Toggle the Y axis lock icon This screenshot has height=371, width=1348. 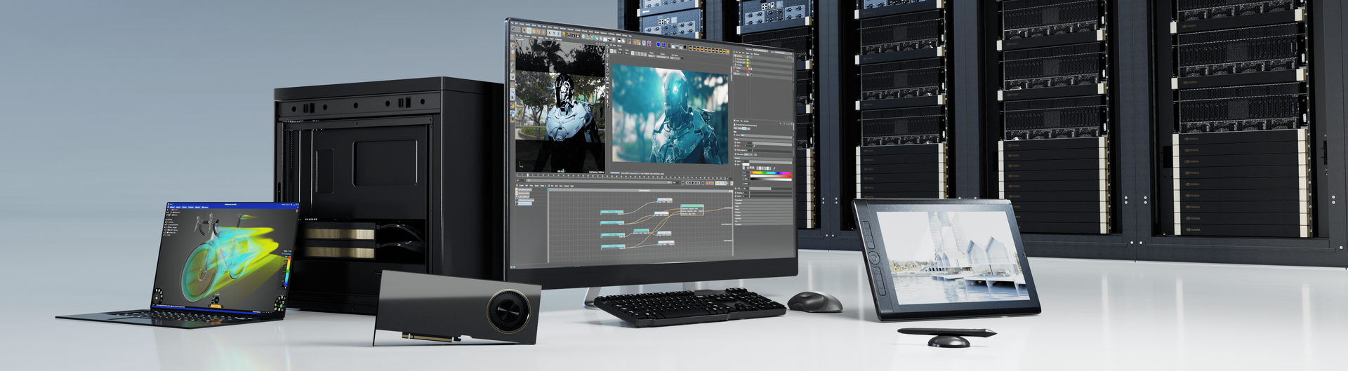pyautogui.click(x=554, y=33)
